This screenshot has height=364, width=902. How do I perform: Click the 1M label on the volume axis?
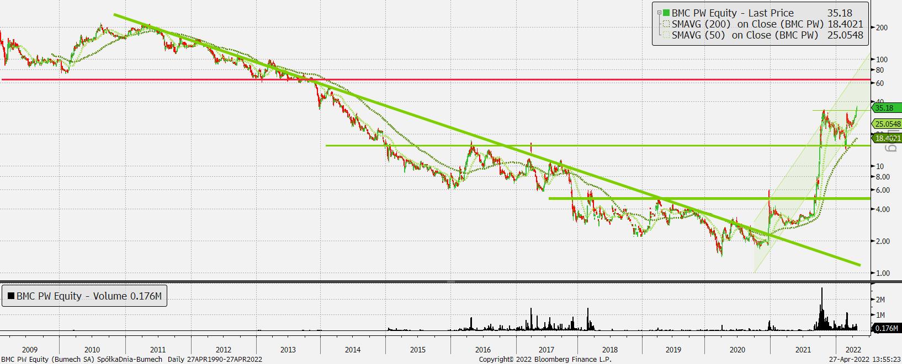click(880, 315)
